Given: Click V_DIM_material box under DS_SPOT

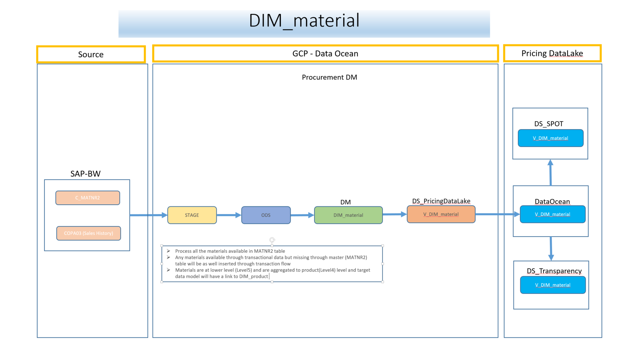Looking at the screenshot, I should coord(550,138).
